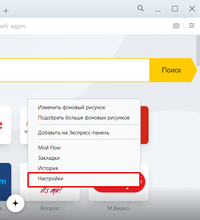The image size is (200, 220).
Task: Click the yellow Поиск button
Action: [172, 70]
